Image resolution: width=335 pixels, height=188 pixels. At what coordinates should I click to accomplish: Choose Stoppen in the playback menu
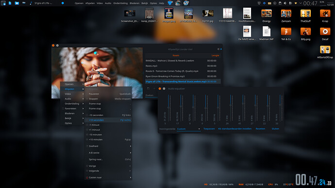[108, 99]
